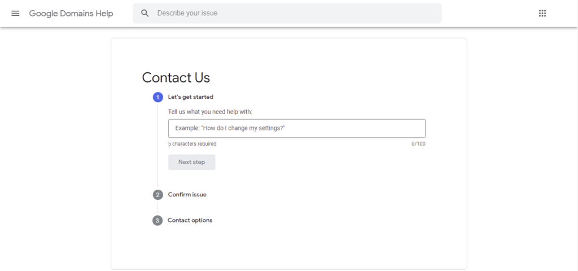578x271 pixels.
Task: Click the "5 characters required" hint text
Action: tap(192, 144)
